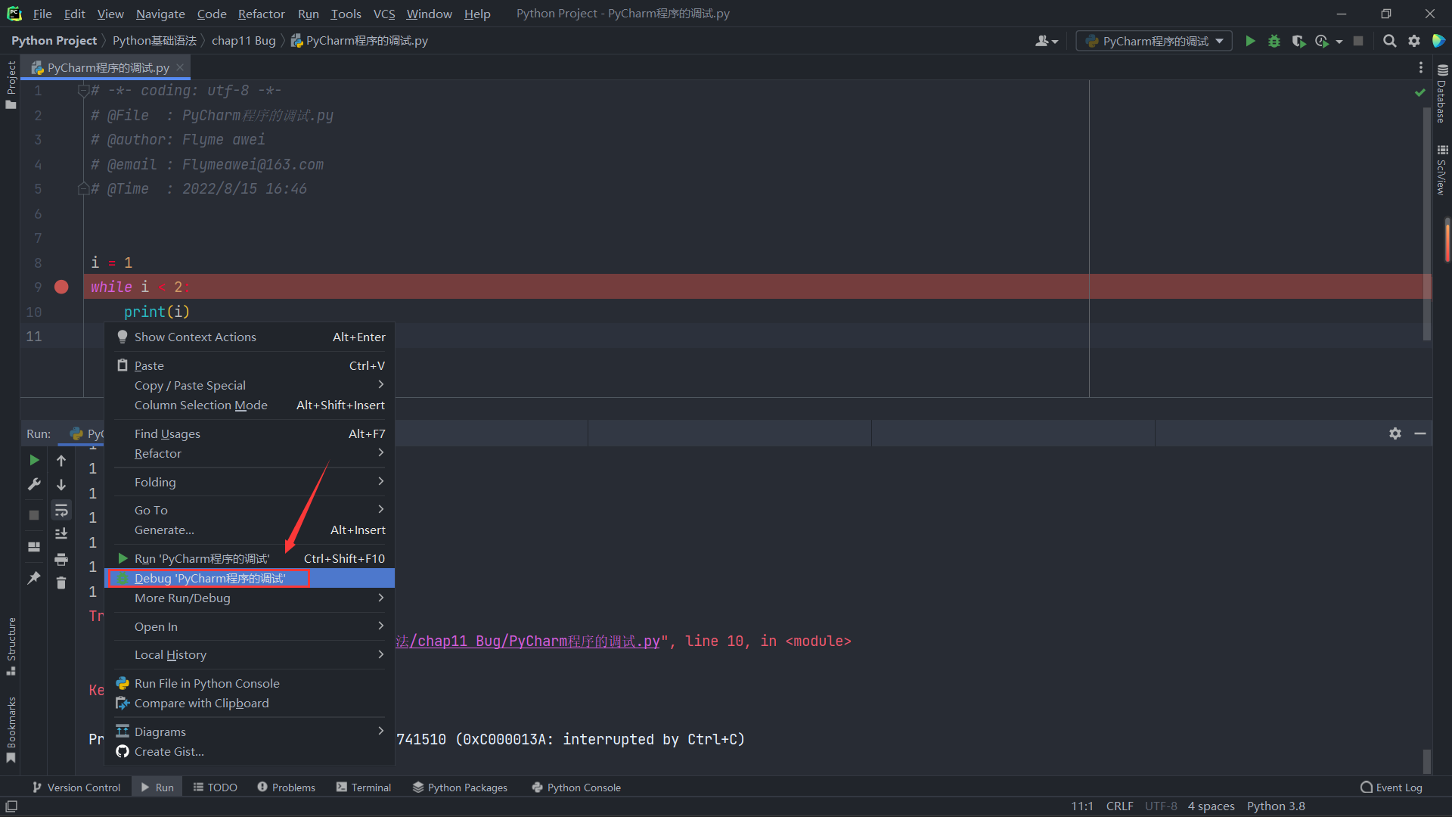Open the Terminal tool window tab
The width and height of the screenshot is (1452, 817).
pos(364,787)
